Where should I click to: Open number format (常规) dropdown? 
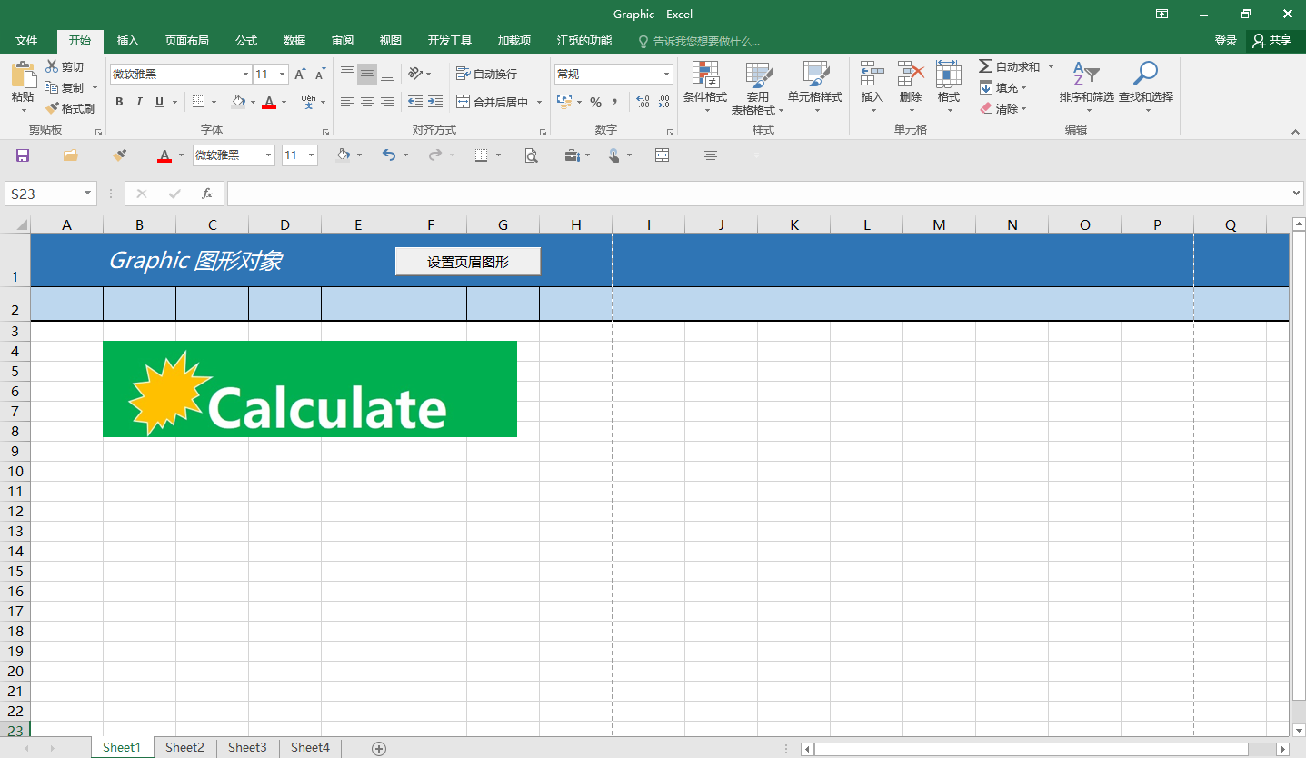[x=666, y=74]
